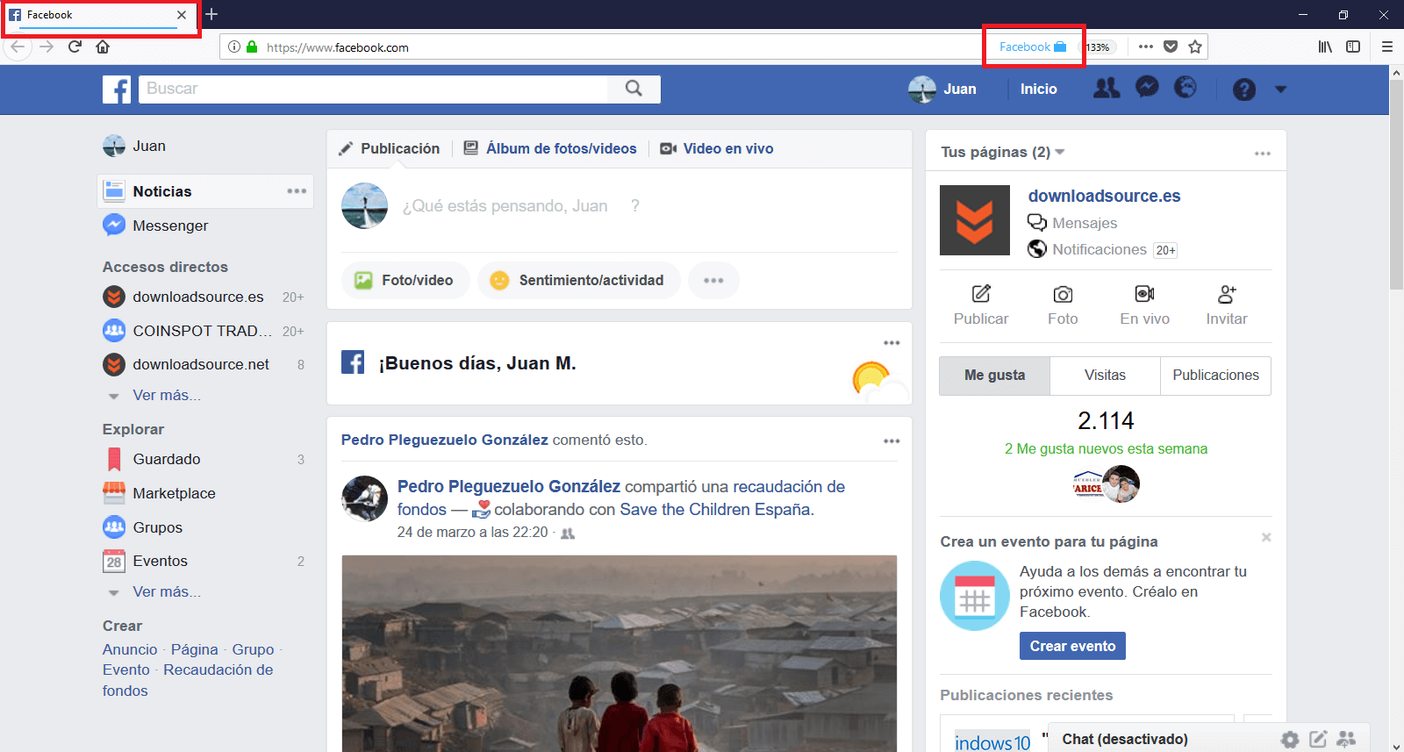
Task: Select the Publicación composer tab
Action: click(x=389, y=148)
